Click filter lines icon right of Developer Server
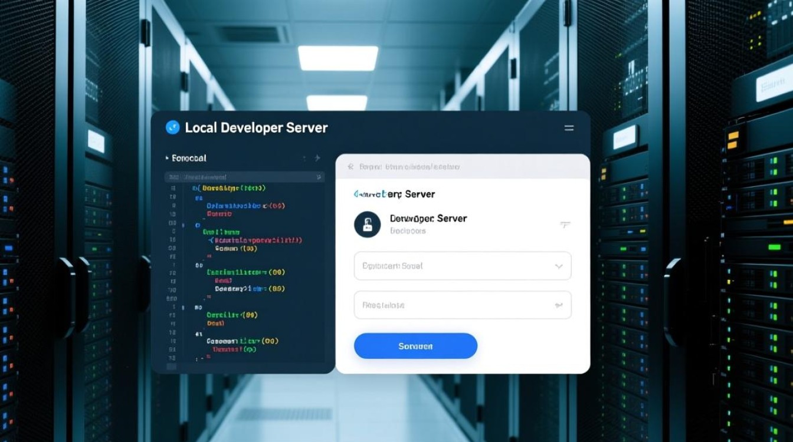The image size is (793, 442). pos(565,225)
